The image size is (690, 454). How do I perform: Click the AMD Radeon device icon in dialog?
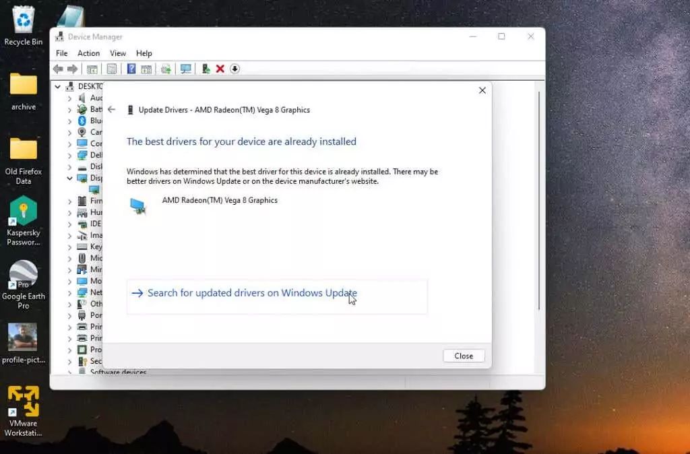point(138,206)
